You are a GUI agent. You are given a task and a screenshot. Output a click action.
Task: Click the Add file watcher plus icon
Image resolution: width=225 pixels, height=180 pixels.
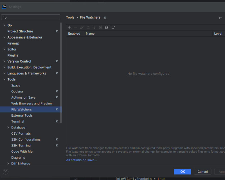pyautogui.click(x=69, y=27)
